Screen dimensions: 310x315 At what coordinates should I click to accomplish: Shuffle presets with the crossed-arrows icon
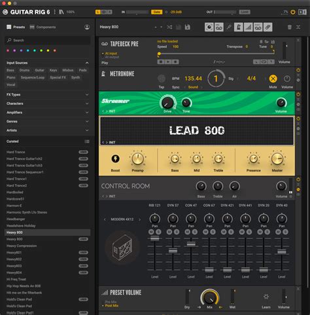click(169, 27)
